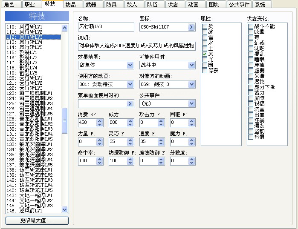Image resolution: width=298 pixels, height=229 pixels.
Task: Check the 雷 element checkbox
Action: point(205,37)
